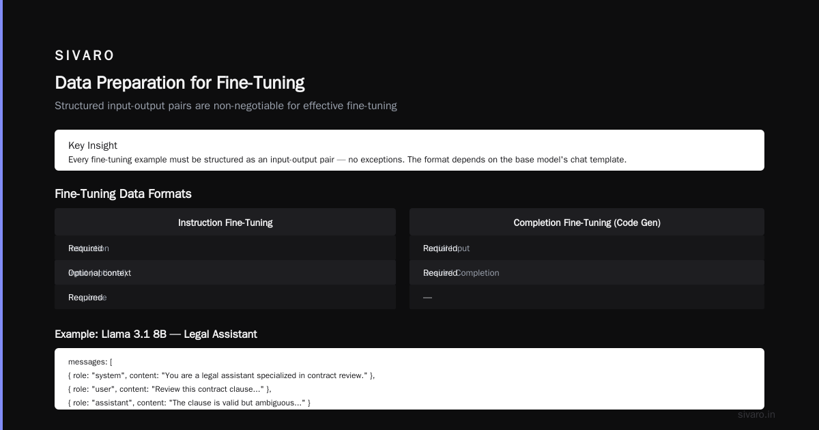The height and width of the screenshot is (430, 819).
Task: Click the SIVARO brand name
Action: click(85, 56)
